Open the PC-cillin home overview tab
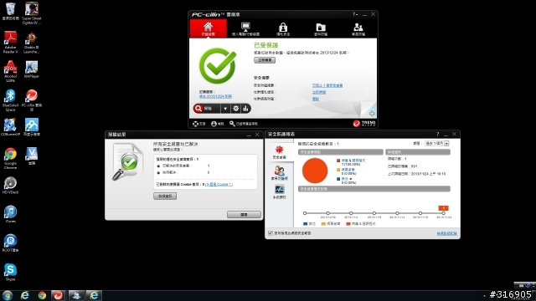536x301 pixels. (x=208, y=28)
